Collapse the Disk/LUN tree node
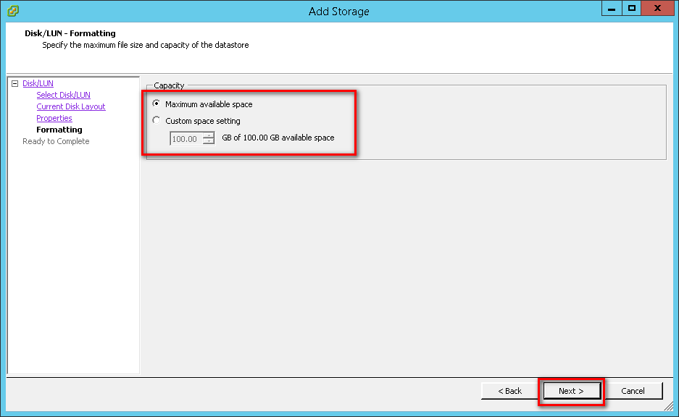This screenshot has height=417, width=679. (x=14, y=84)
